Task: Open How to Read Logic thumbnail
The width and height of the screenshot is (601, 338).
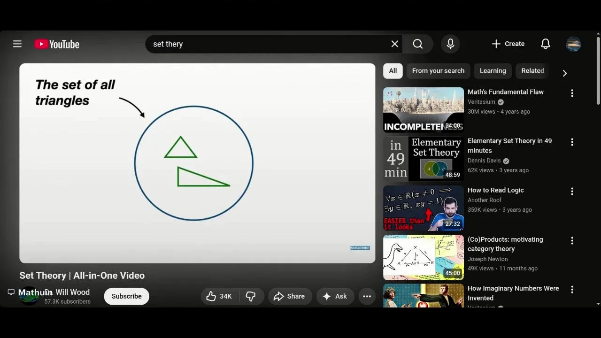Action: [424, 208]
